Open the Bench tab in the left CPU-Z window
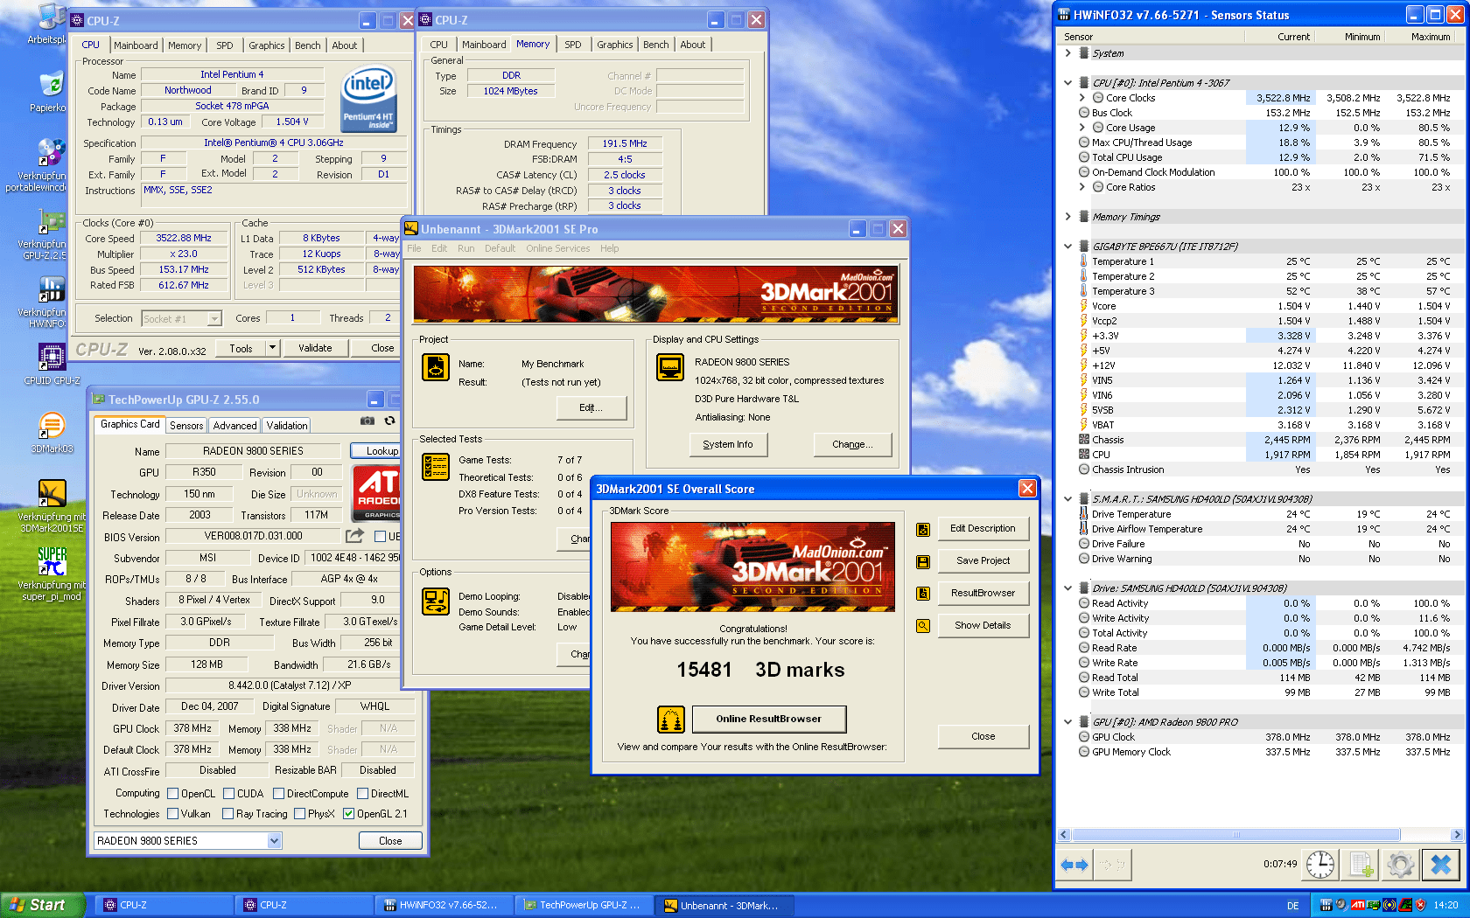Viewport: 1470px width, 918px height. point(307,45)
